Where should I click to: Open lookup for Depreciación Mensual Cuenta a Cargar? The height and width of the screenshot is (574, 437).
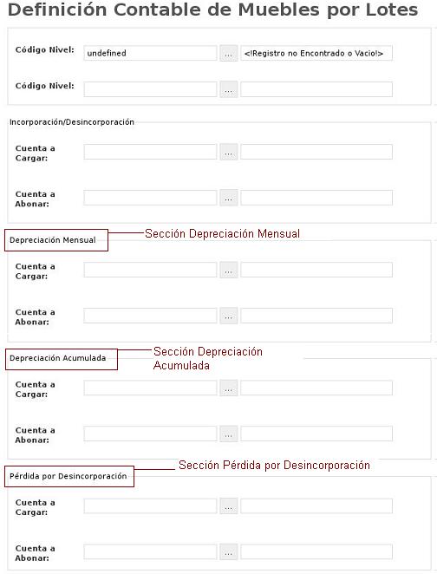229,271
